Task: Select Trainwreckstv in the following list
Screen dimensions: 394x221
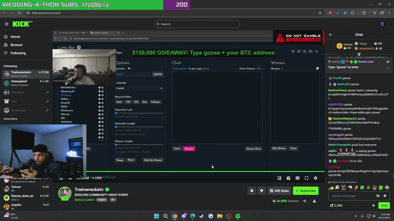Action: coord(26,74)
